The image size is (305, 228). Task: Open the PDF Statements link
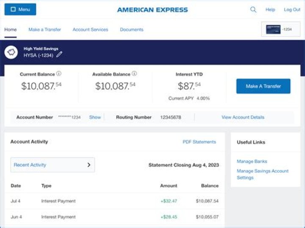tap(199, 142)
